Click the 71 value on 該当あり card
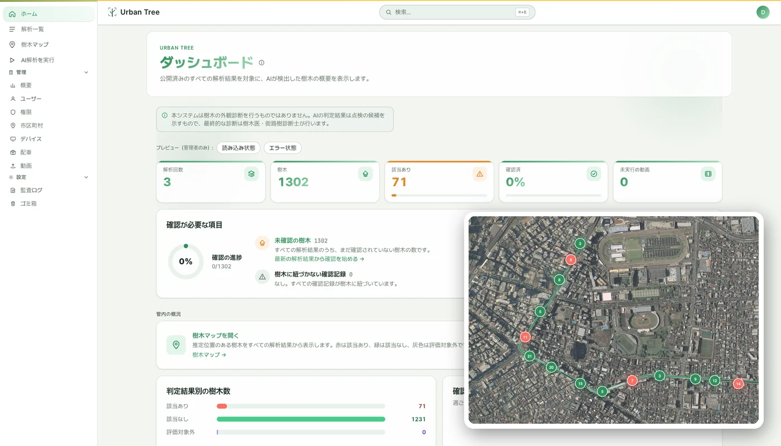Viewport: 781px width, 446px height. pyautogui.click(x=399, y=182)
